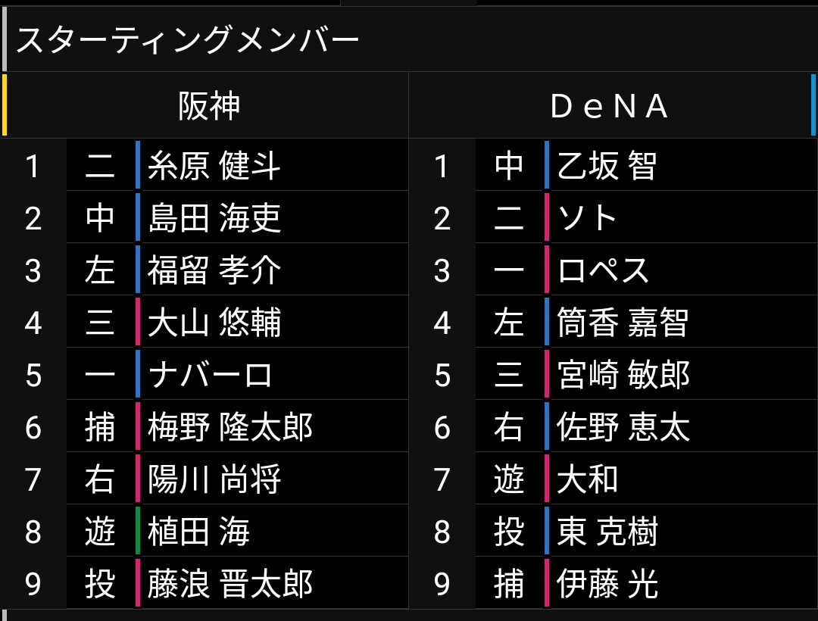The height and width of the screenshot is (621, 818).
Task: Open 宮崎 敏郎 player entry
Action: pos(623,375)
